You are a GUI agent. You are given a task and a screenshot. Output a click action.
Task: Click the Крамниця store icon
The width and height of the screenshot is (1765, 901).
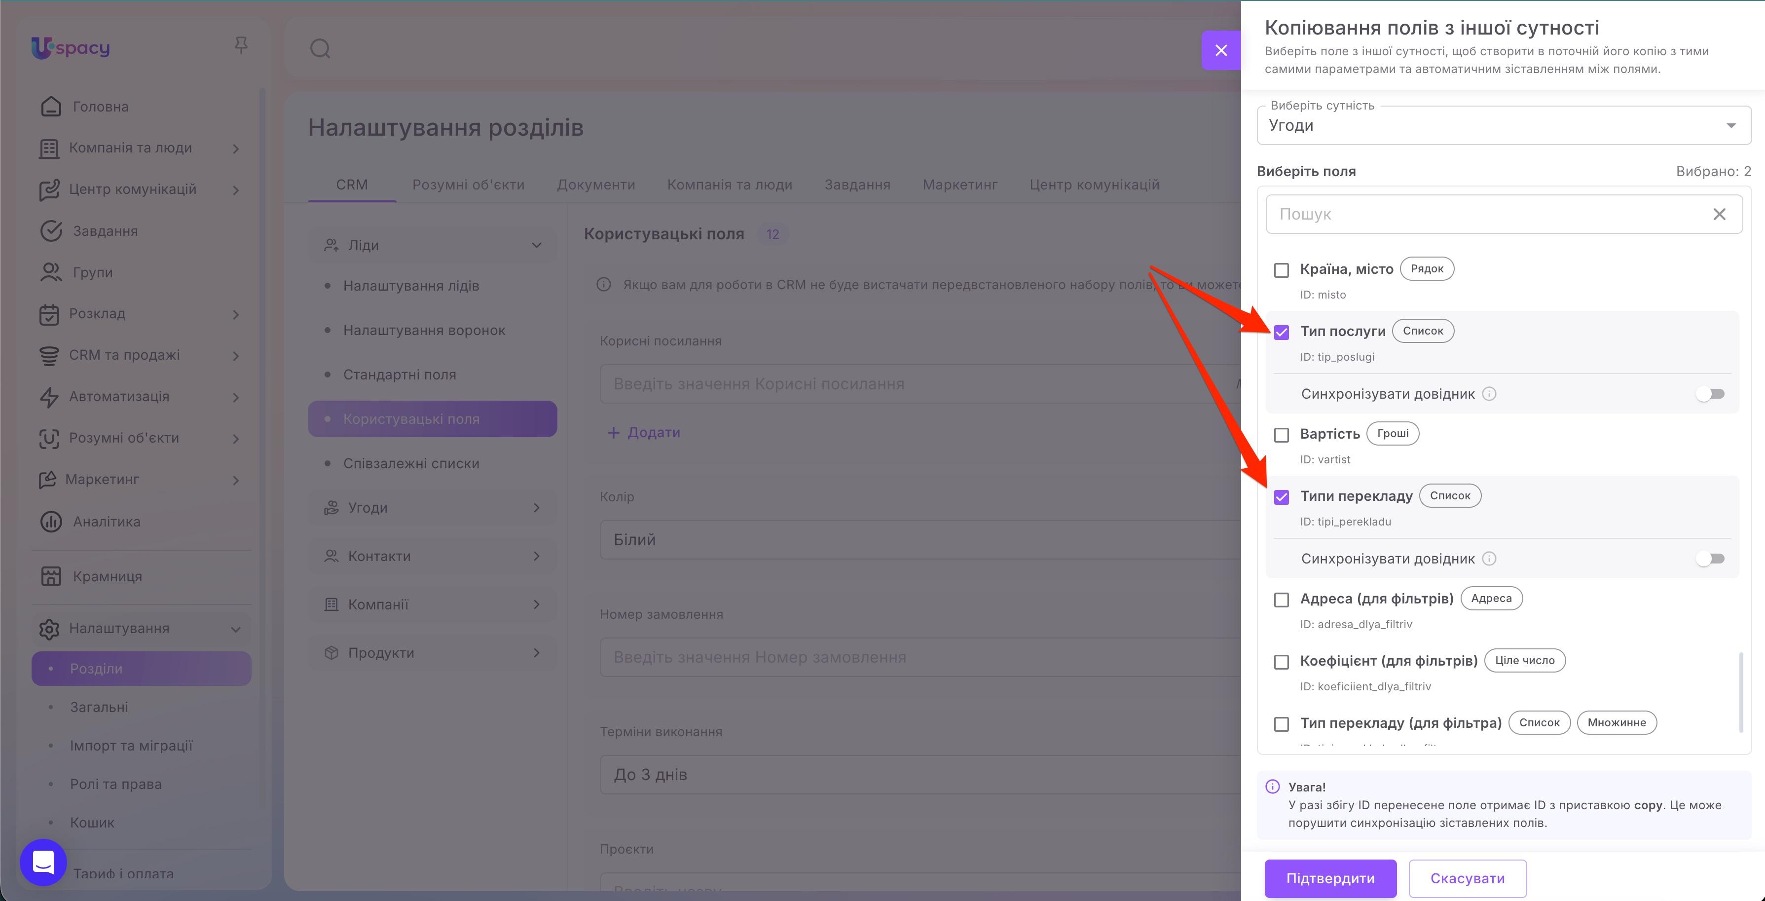pyautogui.click(x=51, y=576)
